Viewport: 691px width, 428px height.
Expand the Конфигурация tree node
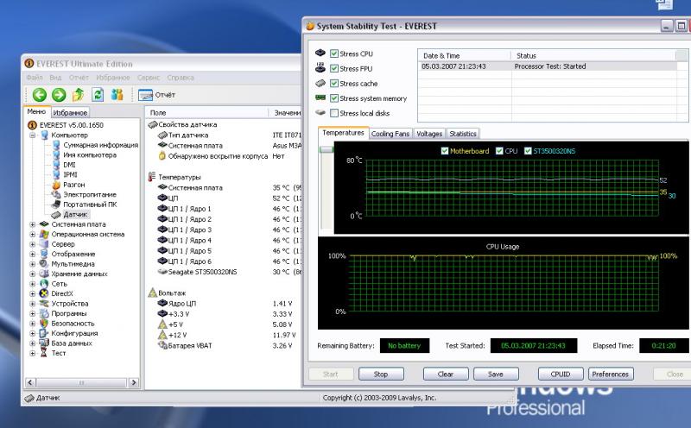pos(32,333)
